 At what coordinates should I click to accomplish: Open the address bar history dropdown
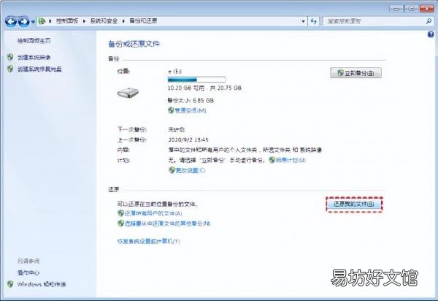pyautogui.click(x=304, y=21)
